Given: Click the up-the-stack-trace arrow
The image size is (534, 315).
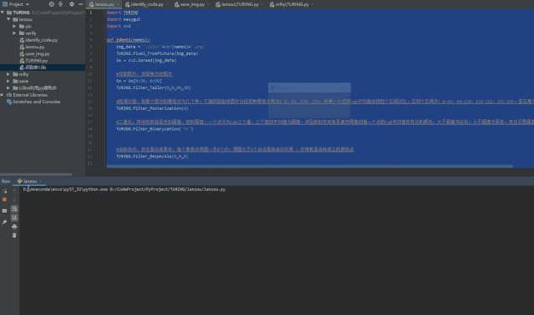Looking at the screenshot, I should [x=14, y=191].
